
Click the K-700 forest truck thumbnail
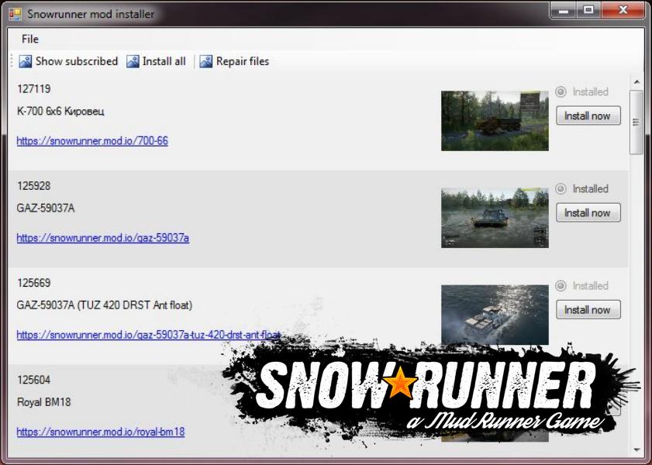495,121
